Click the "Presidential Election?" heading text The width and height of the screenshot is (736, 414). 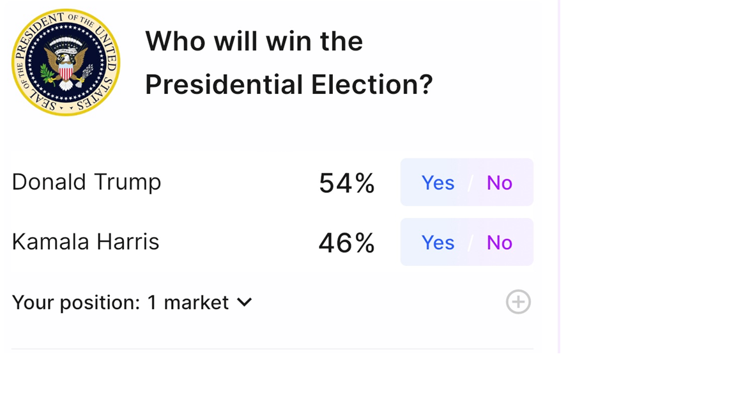coord(289,84)
